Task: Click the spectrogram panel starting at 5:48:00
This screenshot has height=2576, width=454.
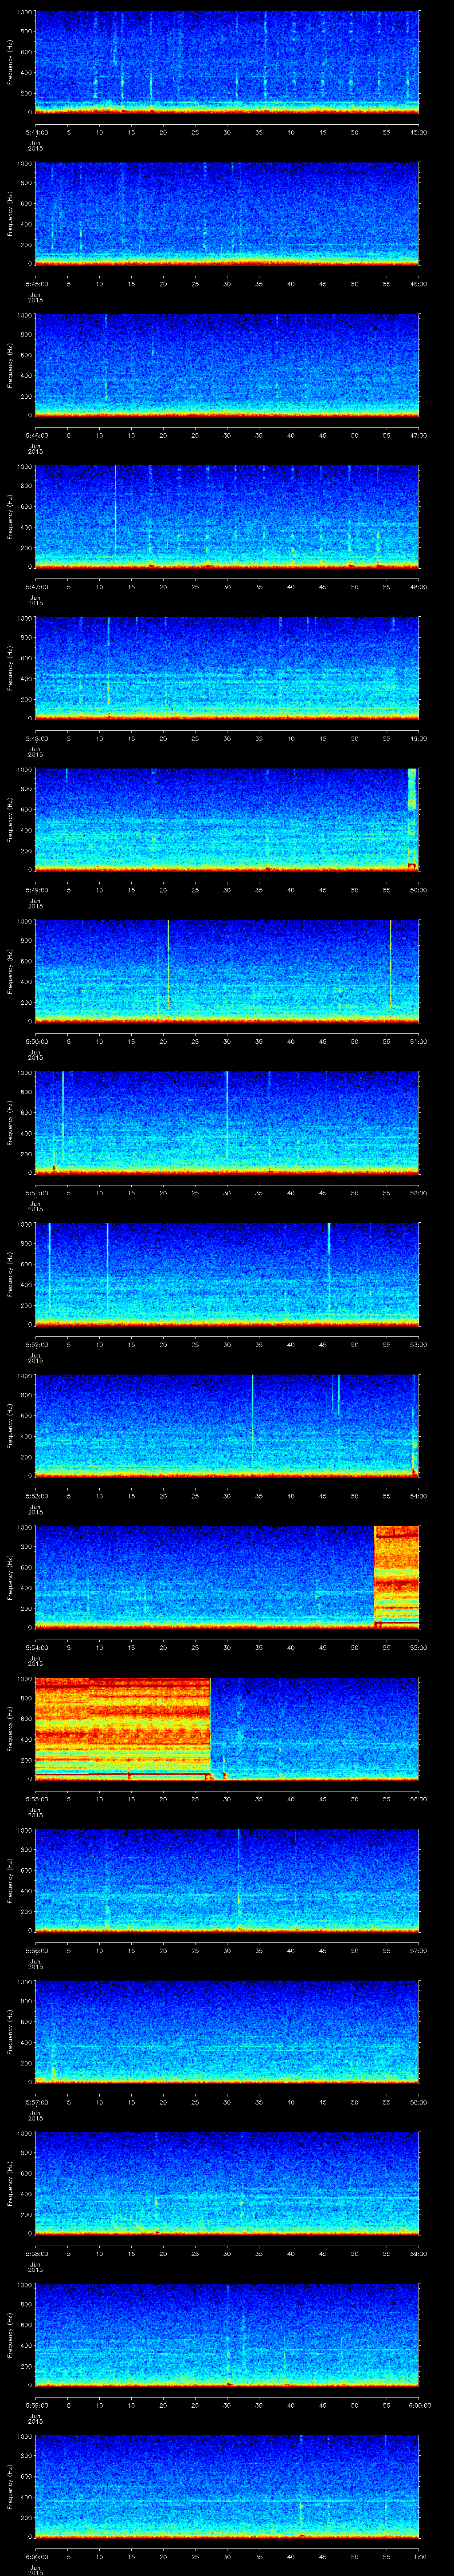Action: pos(227,668)
